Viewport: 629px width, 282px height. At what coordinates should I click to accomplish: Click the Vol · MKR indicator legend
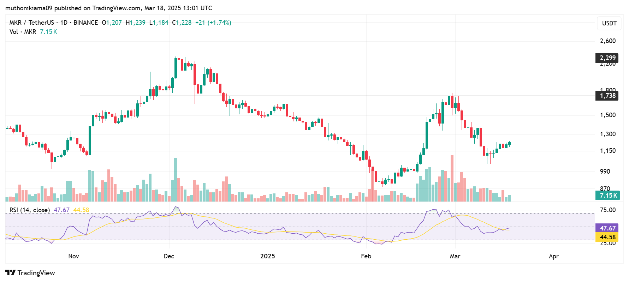point(23,32)
